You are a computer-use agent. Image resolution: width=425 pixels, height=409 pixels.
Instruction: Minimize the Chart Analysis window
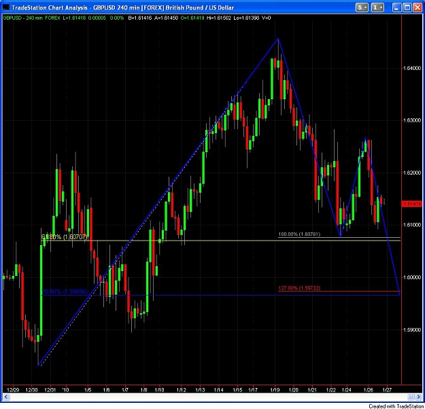[x=397, y=7]
